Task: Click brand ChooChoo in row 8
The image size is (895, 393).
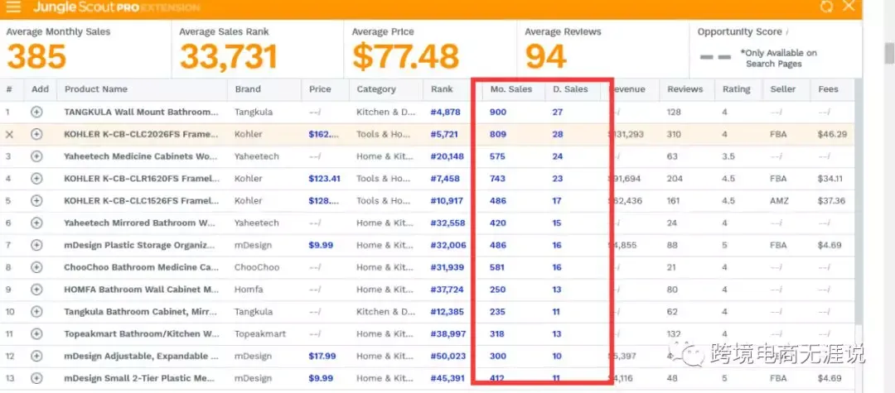Action: point(257,268)
